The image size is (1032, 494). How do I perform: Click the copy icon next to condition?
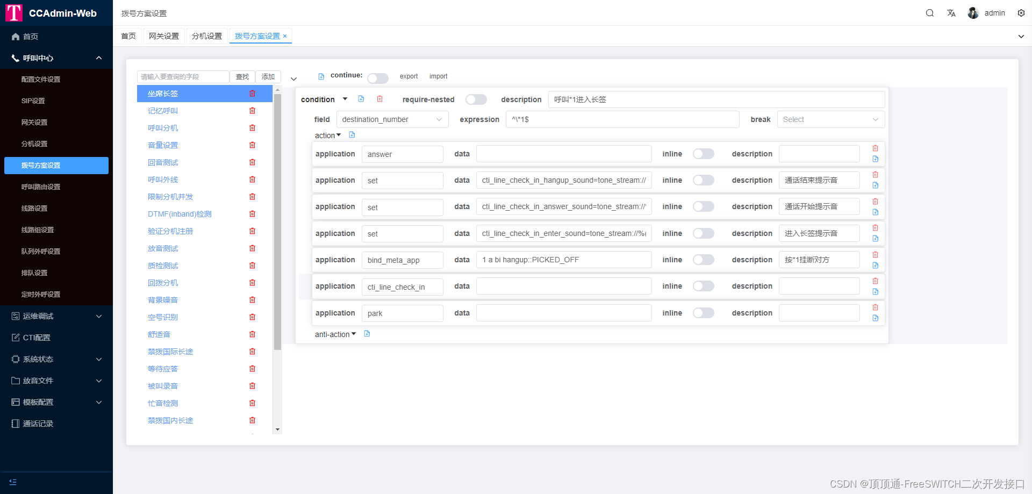361,99
